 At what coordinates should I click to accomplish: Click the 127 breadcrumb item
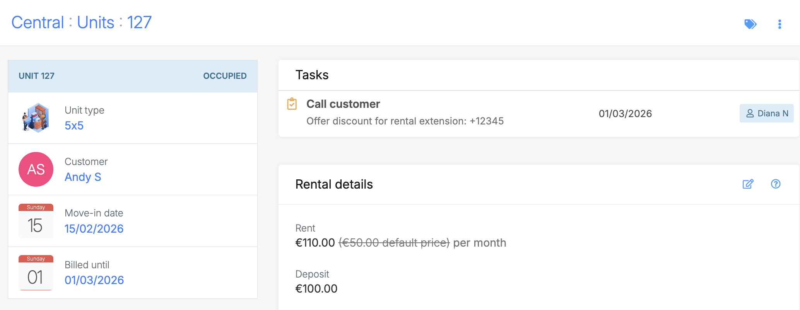pyautogui.click(x=139, y=22)
